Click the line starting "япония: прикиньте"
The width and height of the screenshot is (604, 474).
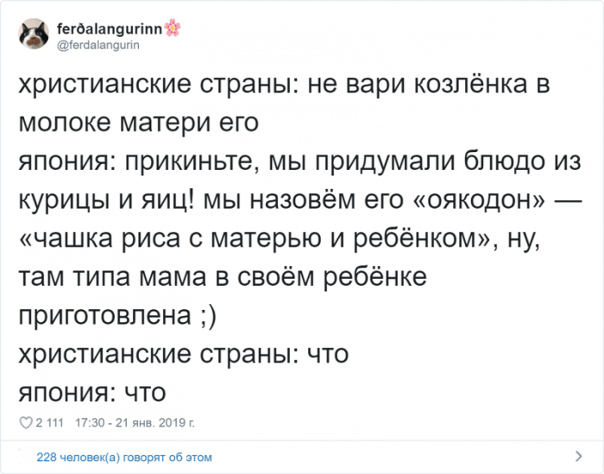(299, 161)
